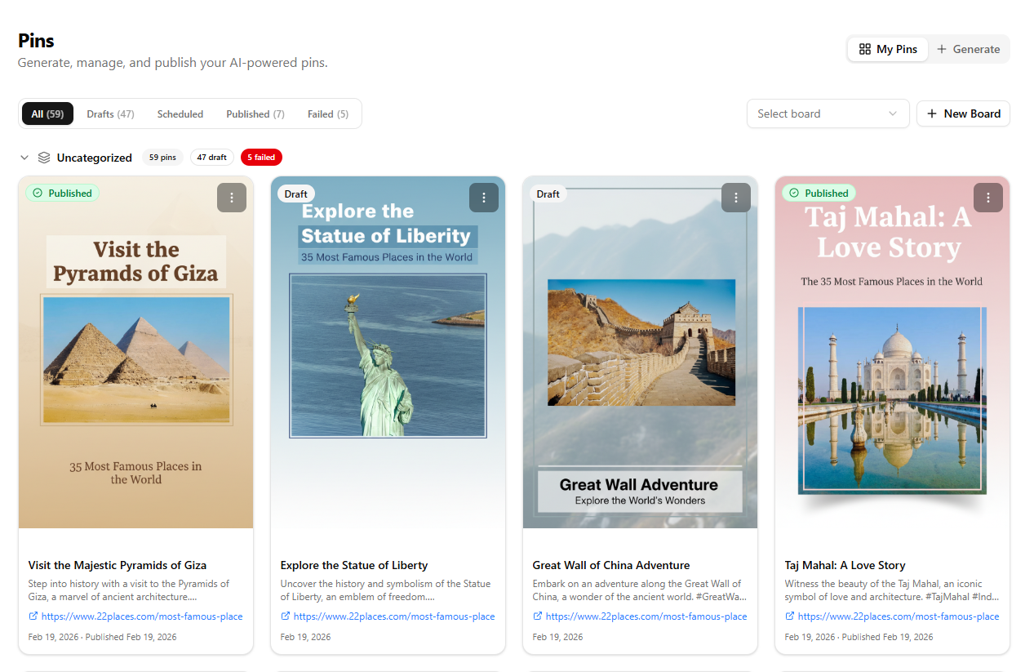
Task: Open options menu on Pyramids of Giza pin
Action: point(232,198)
